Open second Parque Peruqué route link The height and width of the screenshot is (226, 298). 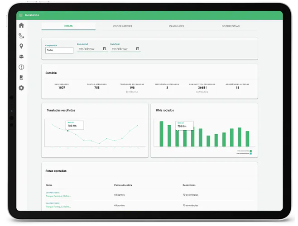pos(58,207)
